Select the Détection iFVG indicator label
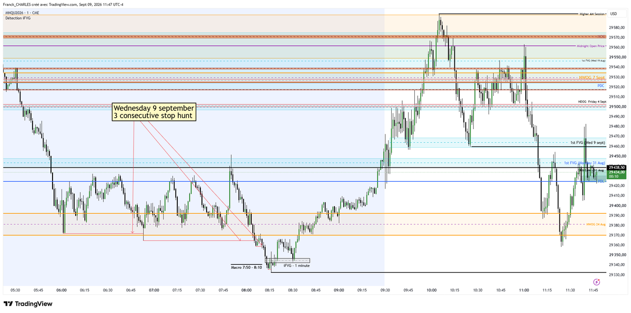The image size is (631, 313). pyautogui.click(x=17, y=18)
